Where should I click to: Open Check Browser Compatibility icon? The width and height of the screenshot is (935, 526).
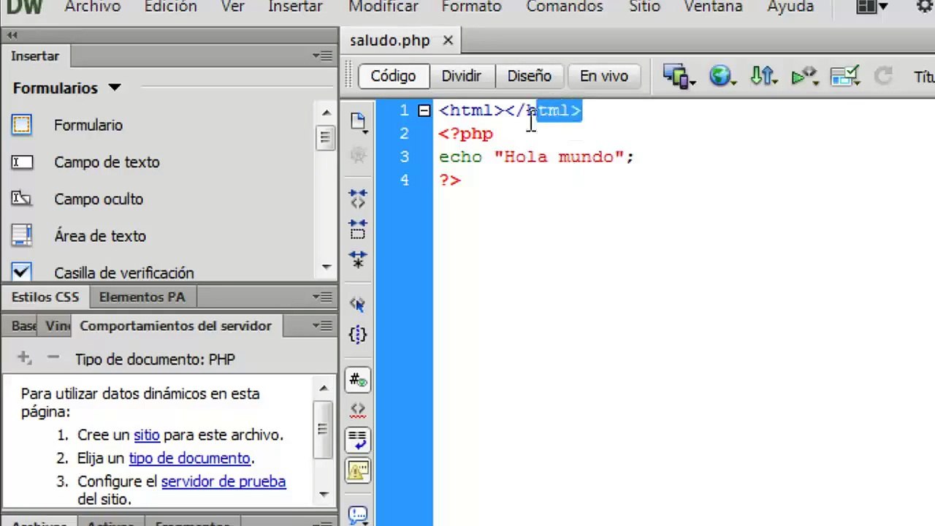[x=846, y=76]
